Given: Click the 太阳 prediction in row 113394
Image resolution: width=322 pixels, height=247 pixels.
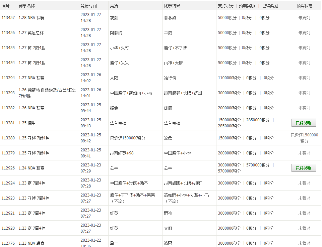Looking at the screenshot, I should [114, 78].
